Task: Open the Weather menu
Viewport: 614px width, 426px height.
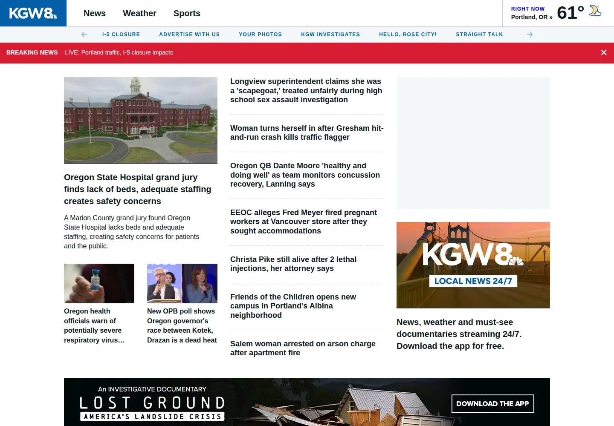Action: coord(139,13)
